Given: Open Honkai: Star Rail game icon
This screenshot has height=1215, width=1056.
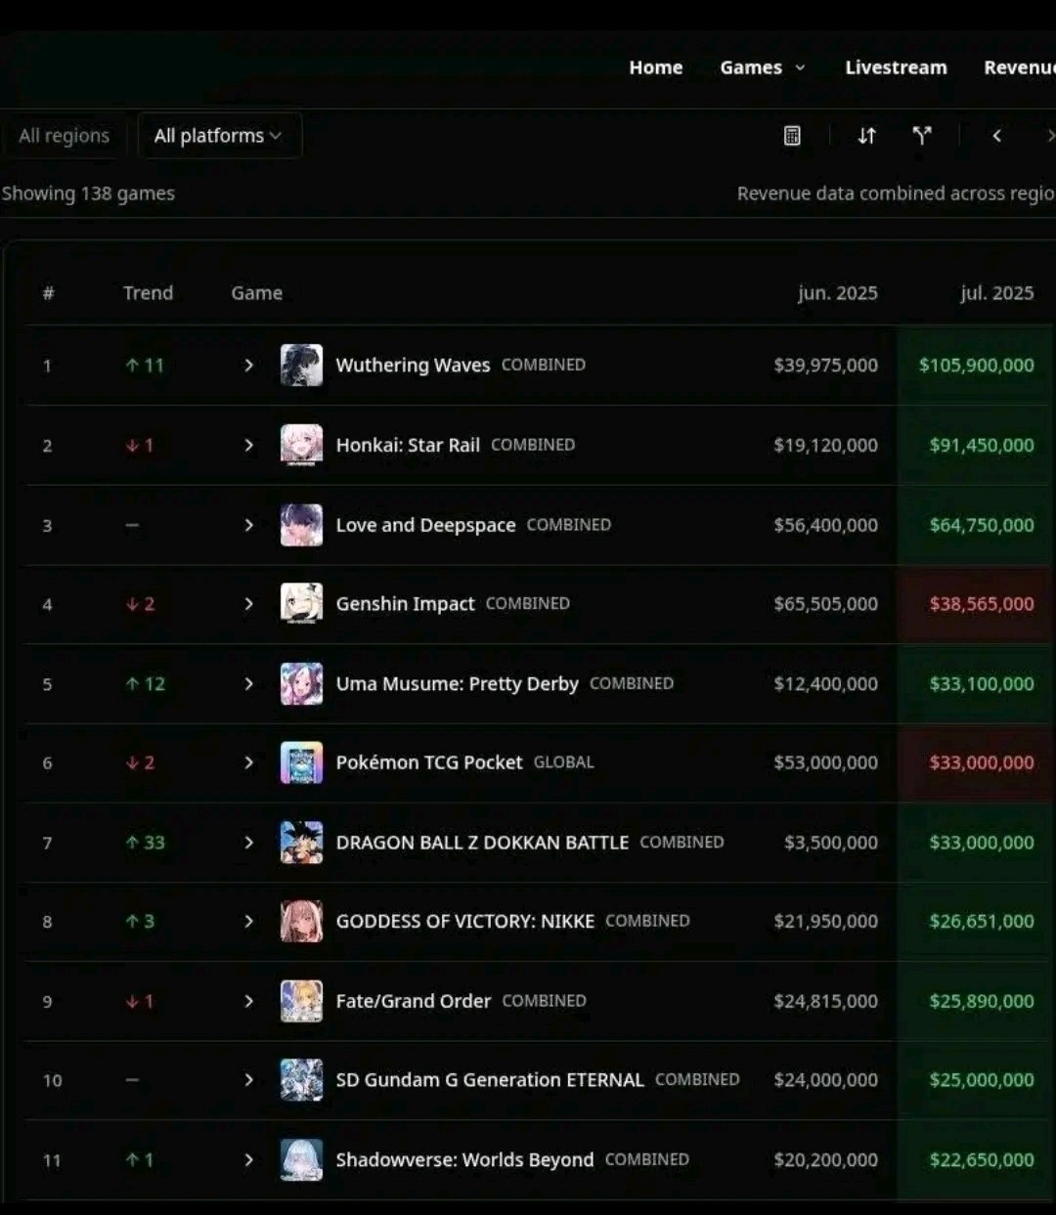Looking at the screenshot, I should point(301,445).
